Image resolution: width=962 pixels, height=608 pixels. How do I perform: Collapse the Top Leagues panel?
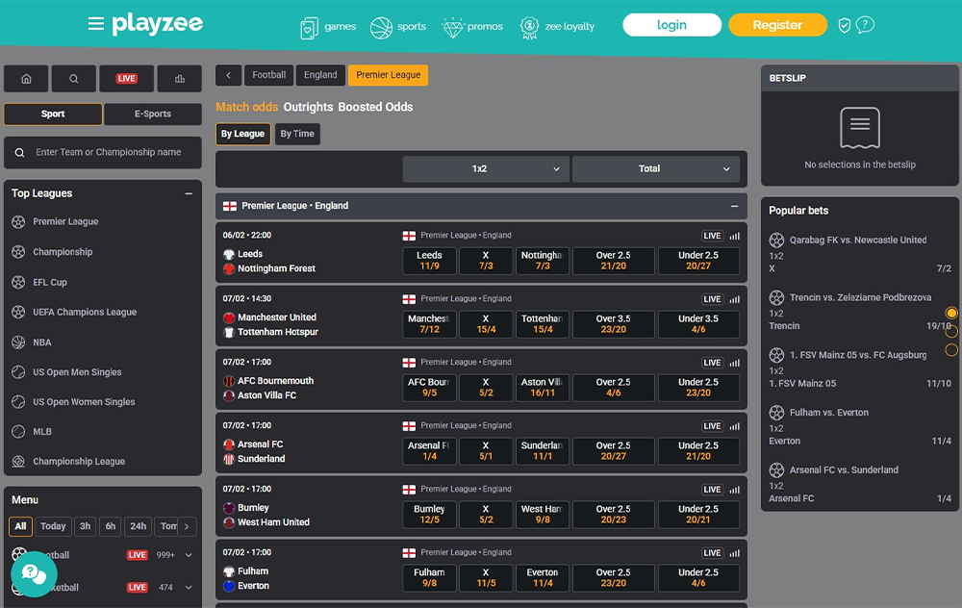click(189, 193)
